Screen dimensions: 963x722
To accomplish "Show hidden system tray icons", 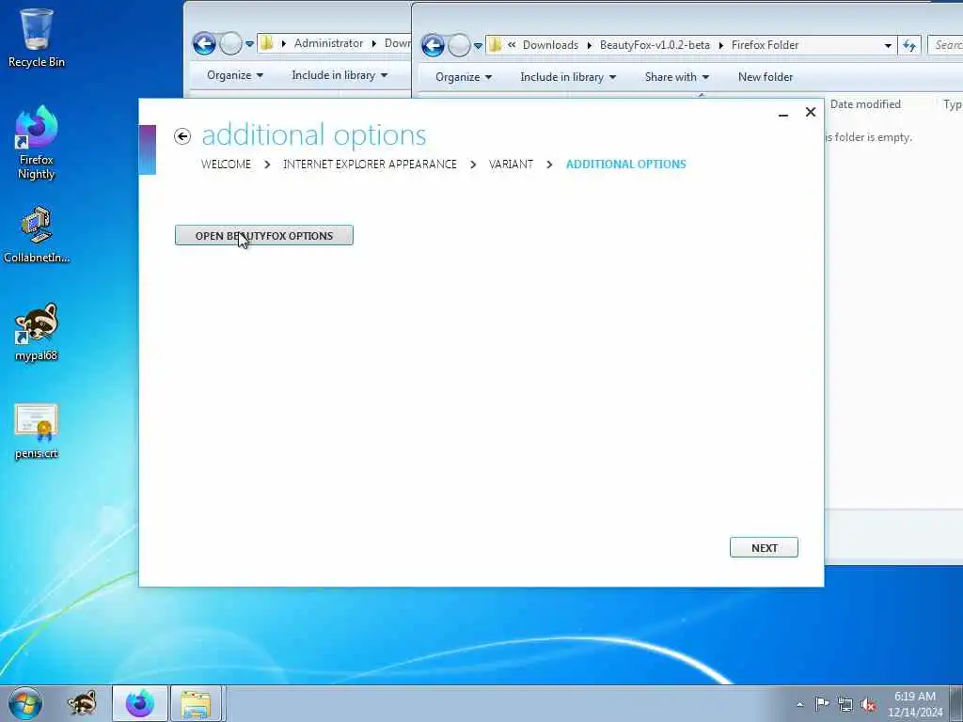I will click(799, 704).
